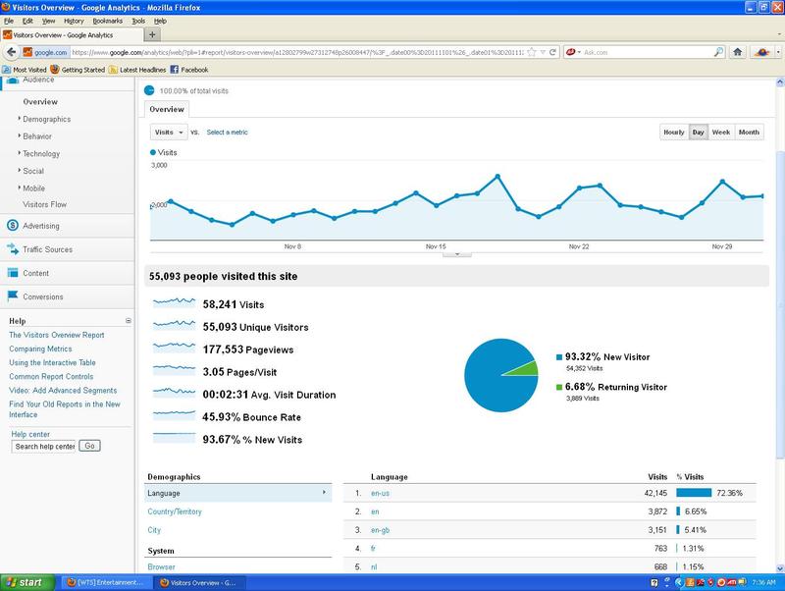The image size is (785, 591).
Task: Click the Content section icon
Action: pyautogui.click(x=13, y=273)
